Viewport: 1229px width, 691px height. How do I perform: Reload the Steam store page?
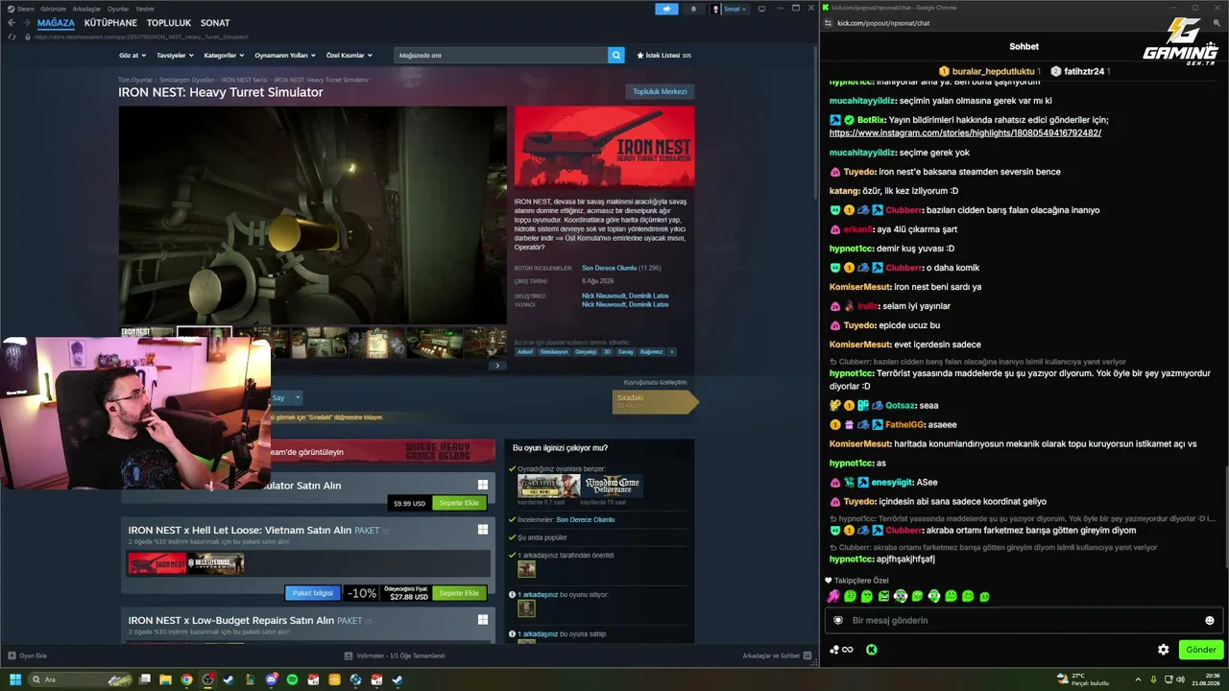[x=12, y=36]
